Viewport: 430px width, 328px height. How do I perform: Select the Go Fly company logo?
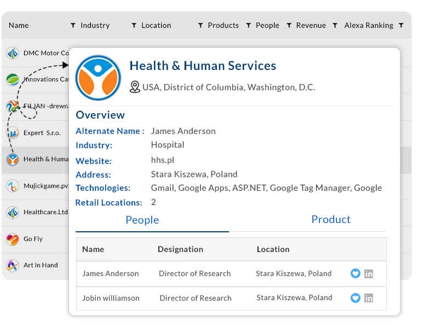(x=13, y=239)
